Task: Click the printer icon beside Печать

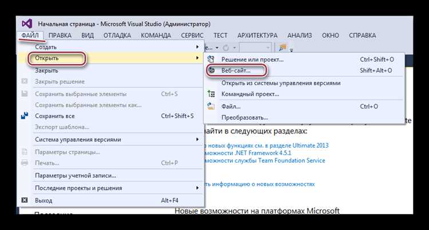Action: pos(25,162)
